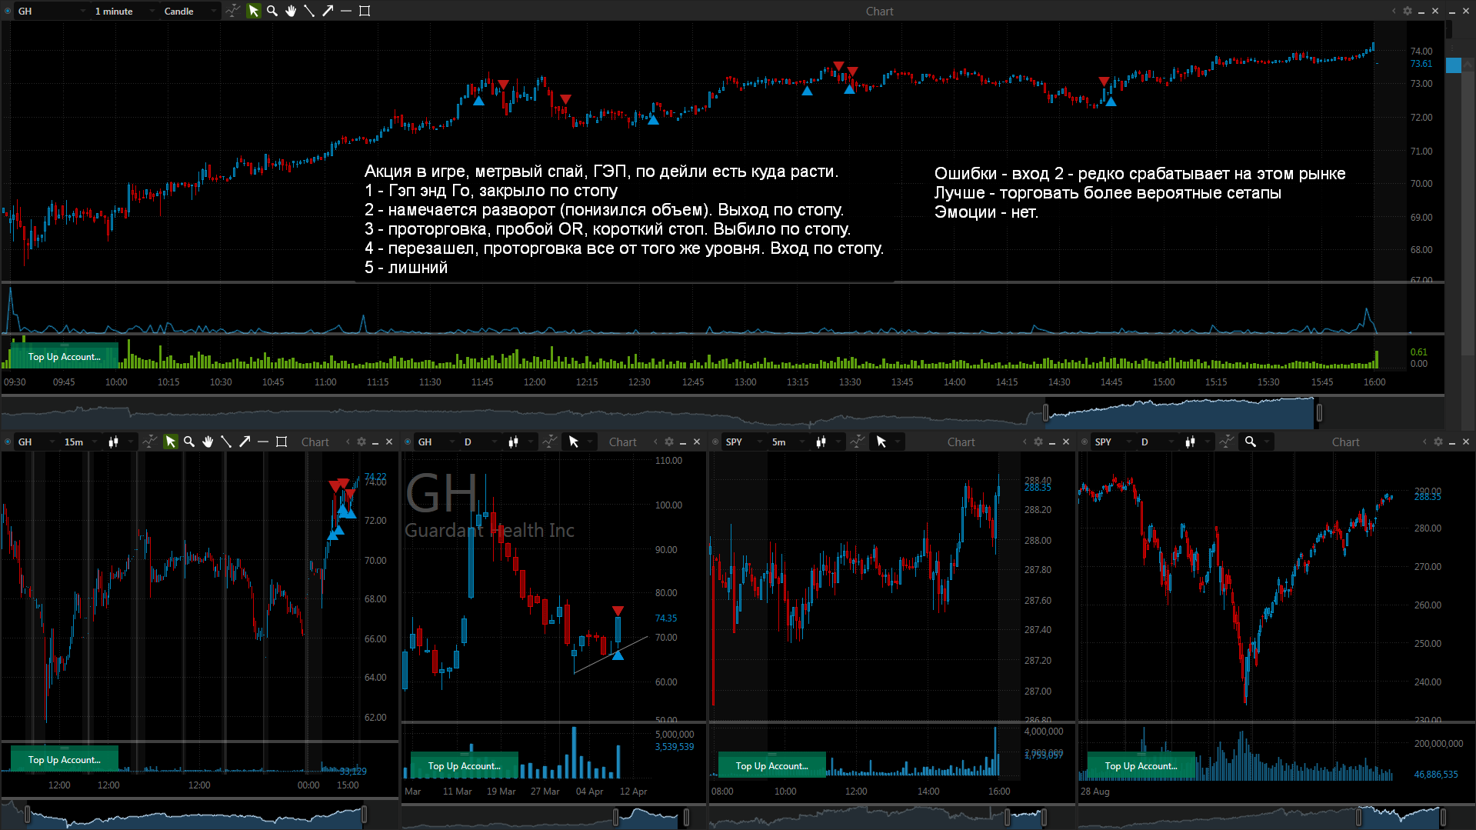Choose the rectangle drawing tool in top chart
This screenshot has height=830, width=1476.
[x=365, y=11]
